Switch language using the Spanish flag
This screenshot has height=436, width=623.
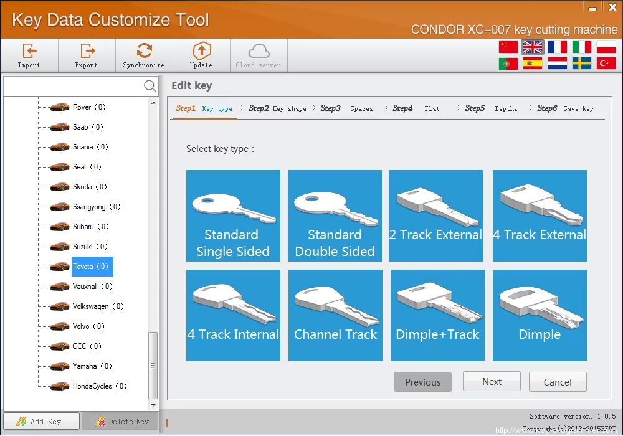tap(532, 63)
